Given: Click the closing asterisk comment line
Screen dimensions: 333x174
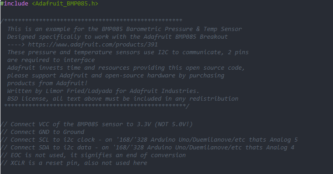Looking at the screenshot, I should pos(96,106).
